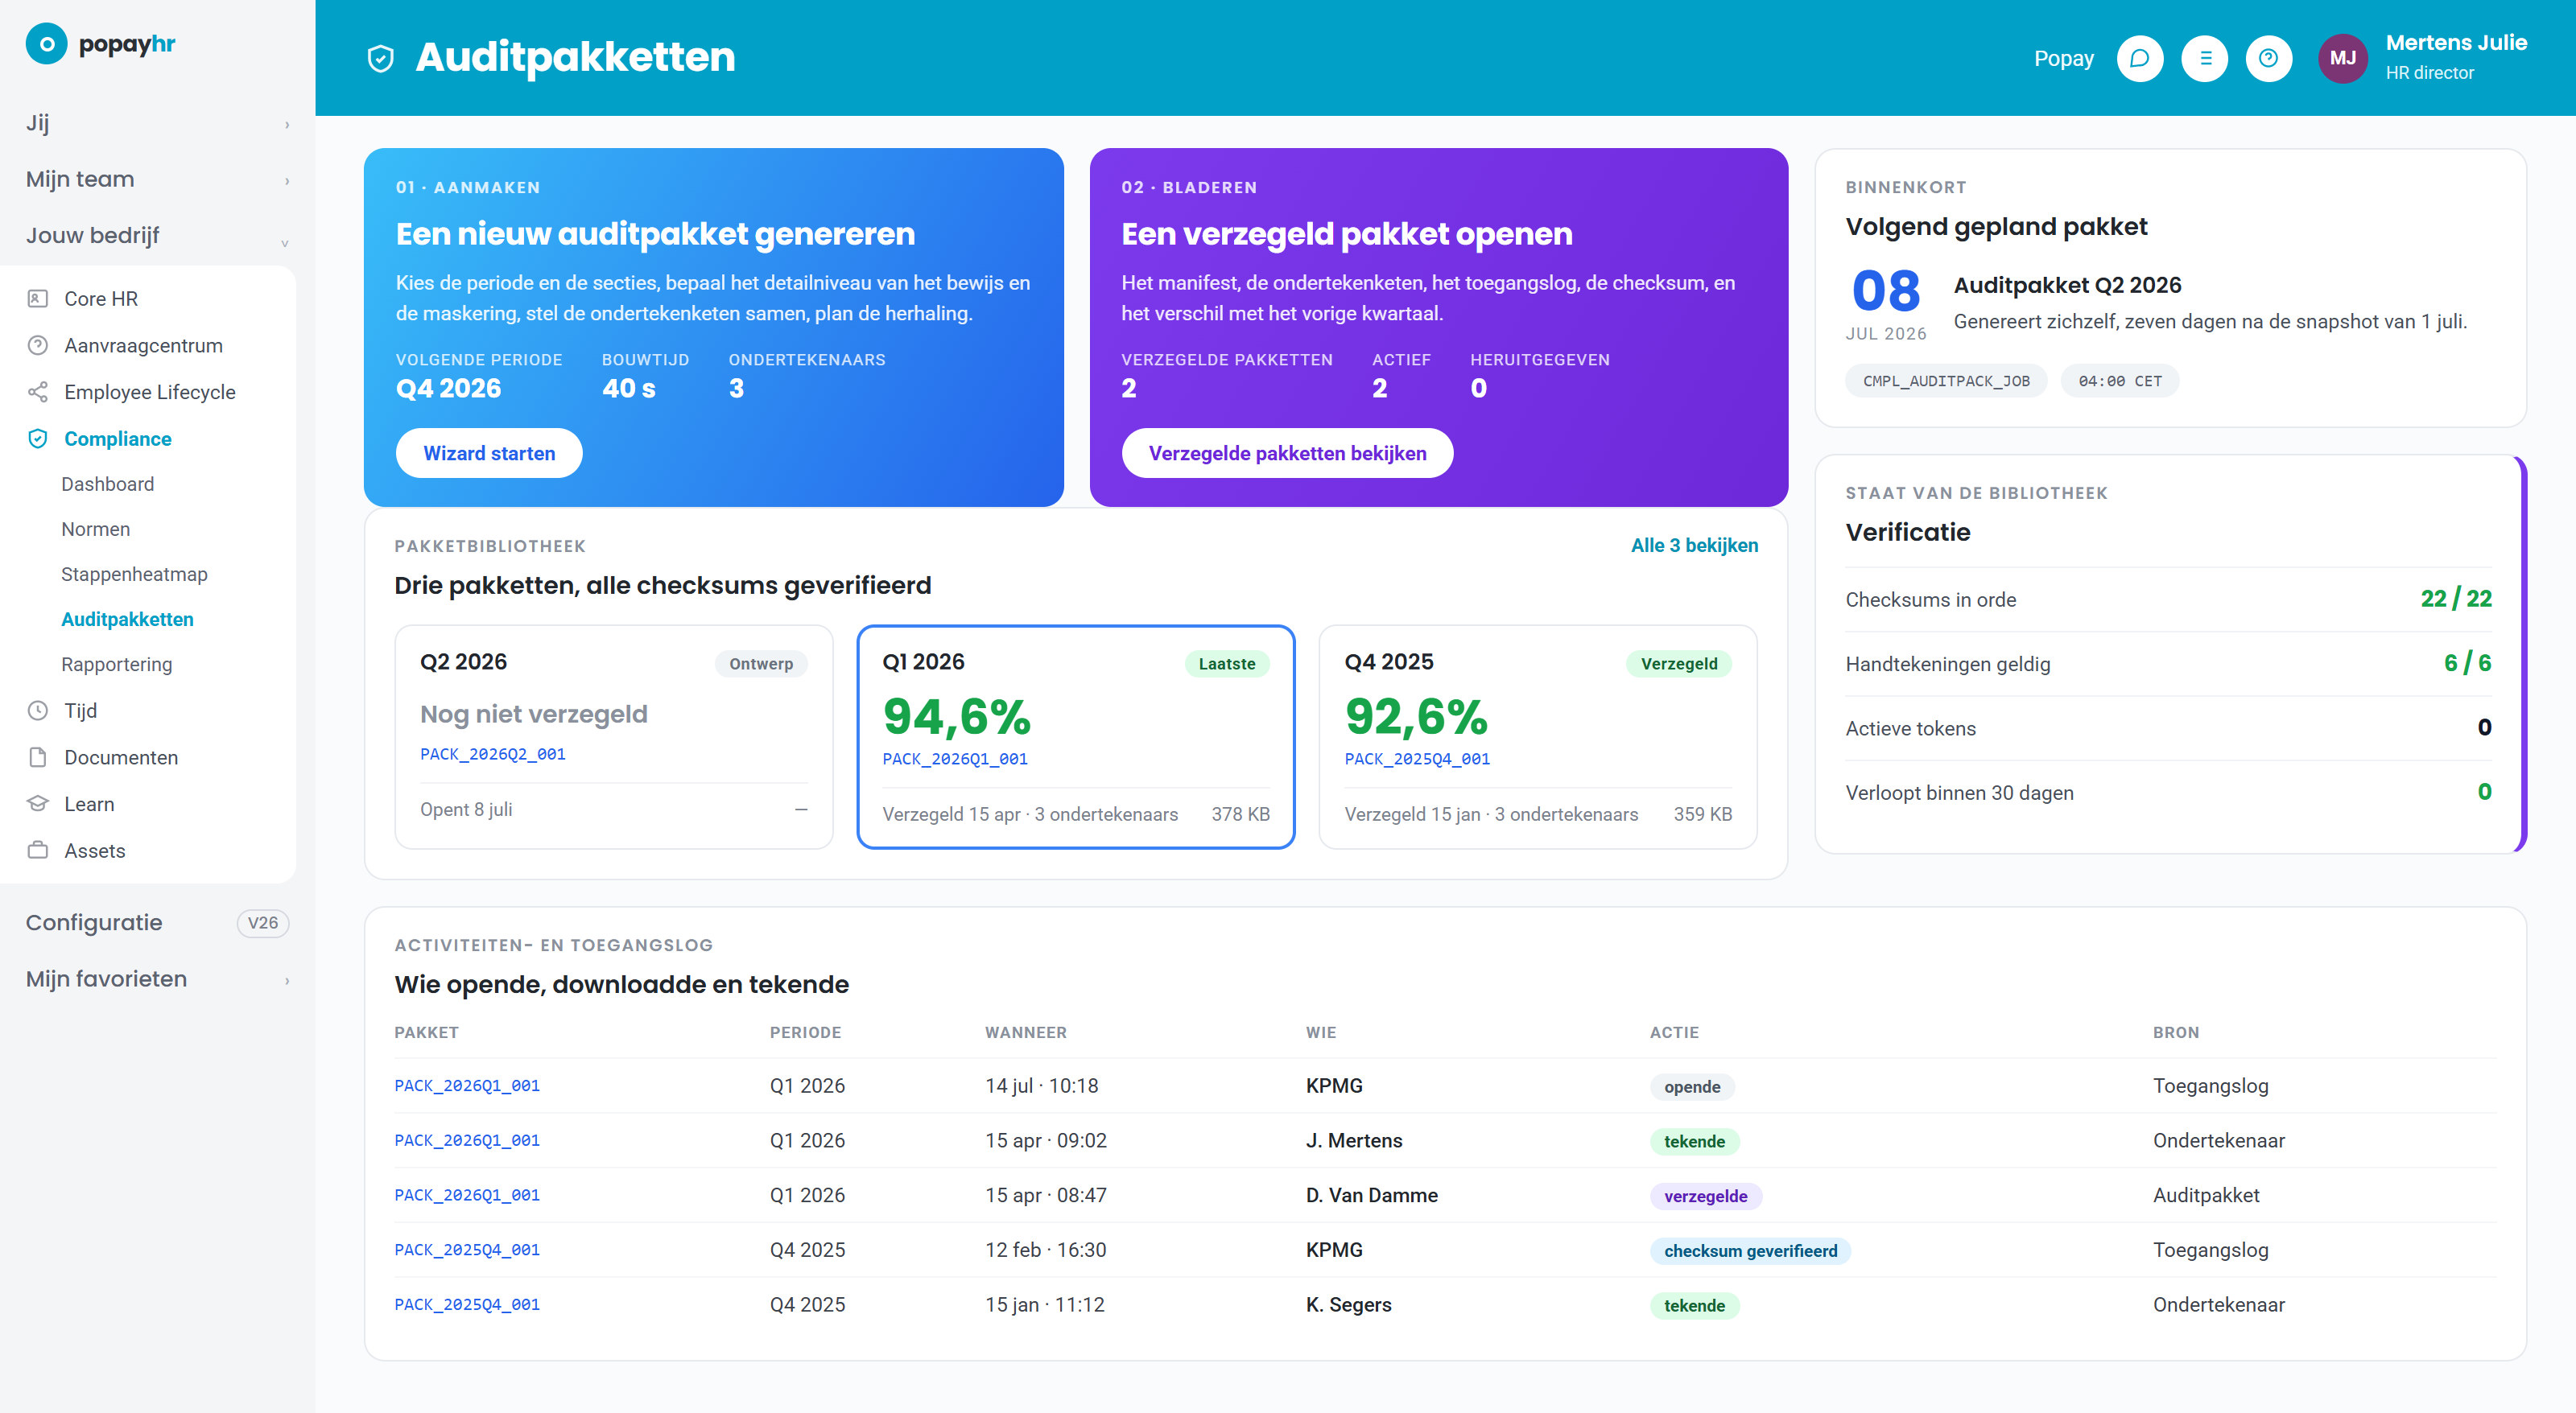This screenshot has width=2576, height=1413.
Task: Click the Compliance shield icon in sidebar
Action: (x=38, y=439)
